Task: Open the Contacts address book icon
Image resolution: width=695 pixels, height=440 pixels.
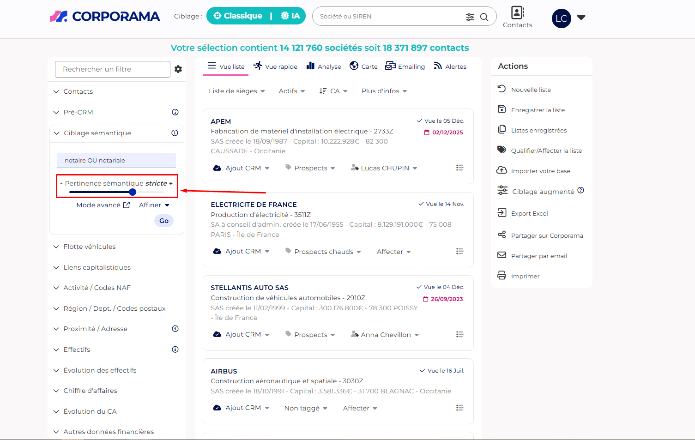Action: pyautogui.click(x=517, y=12)
